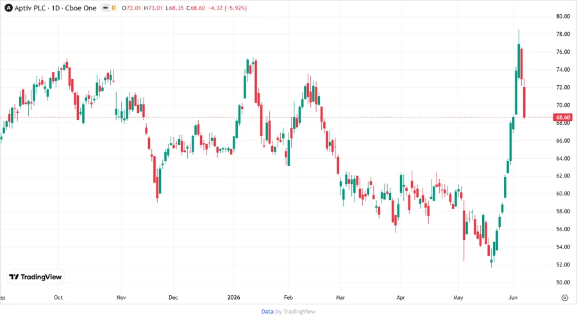Click the 60.00 price axis label
The image size is (577, 319).
[x=563, y=193]
